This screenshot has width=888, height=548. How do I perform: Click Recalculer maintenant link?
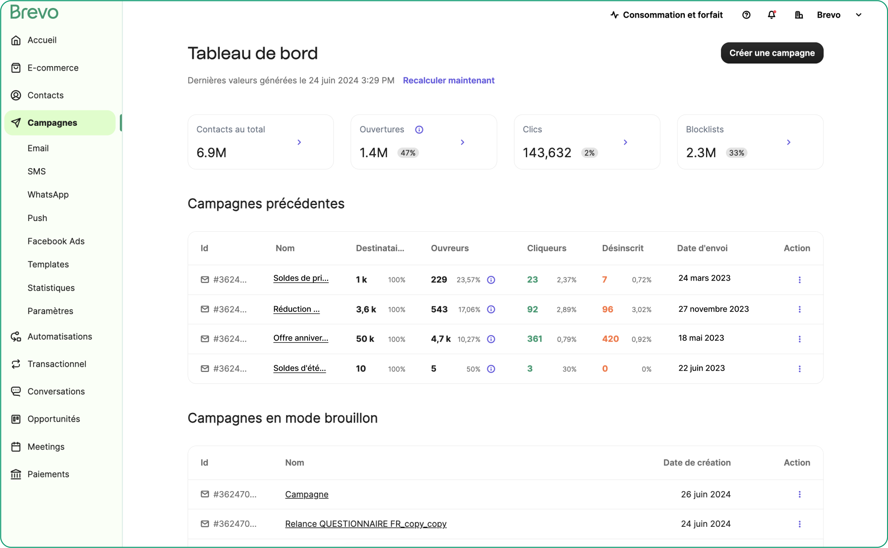tap(448, 80)
